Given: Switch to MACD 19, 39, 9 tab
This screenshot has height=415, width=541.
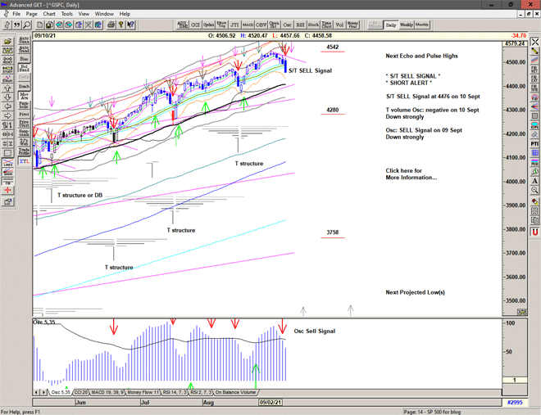Looking at the screenshot, I should coord(107,393).
